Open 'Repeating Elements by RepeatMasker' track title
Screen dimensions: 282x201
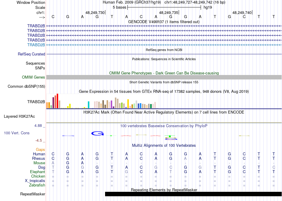coord(164,190)
